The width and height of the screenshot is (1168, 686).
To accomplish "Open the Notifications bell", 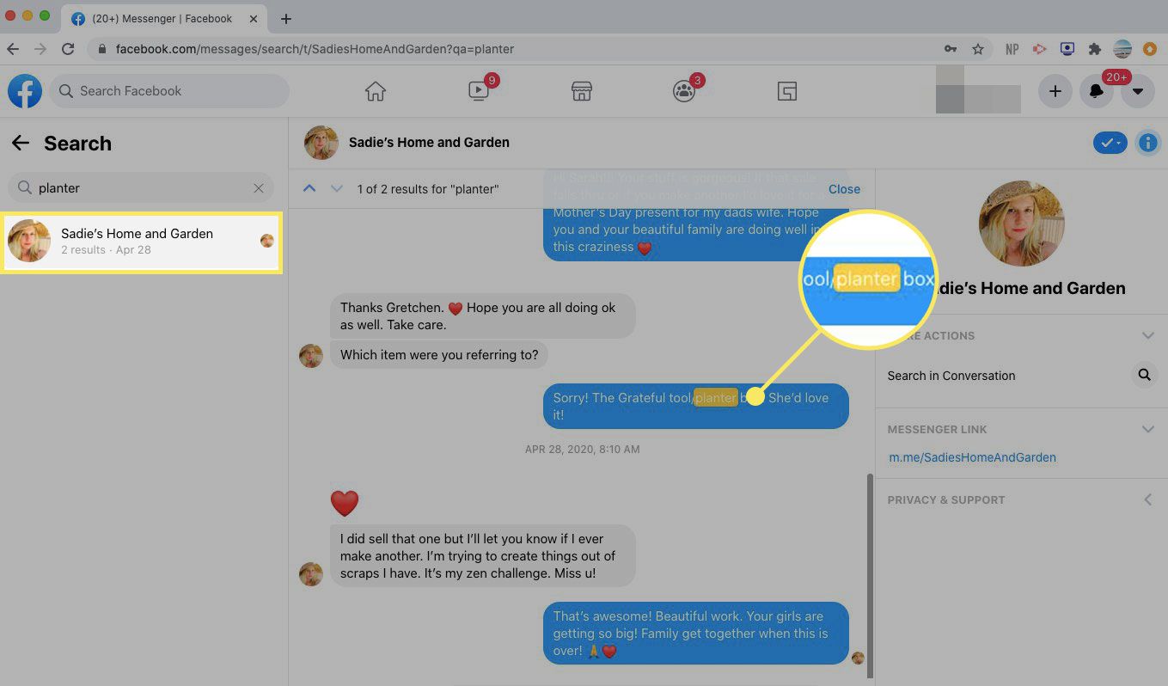I will pyautogui.click(x=1097, y=91).
